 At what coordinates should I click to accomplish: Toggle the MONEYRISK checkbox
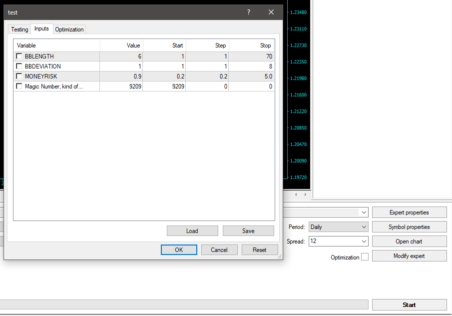point(19,76)
